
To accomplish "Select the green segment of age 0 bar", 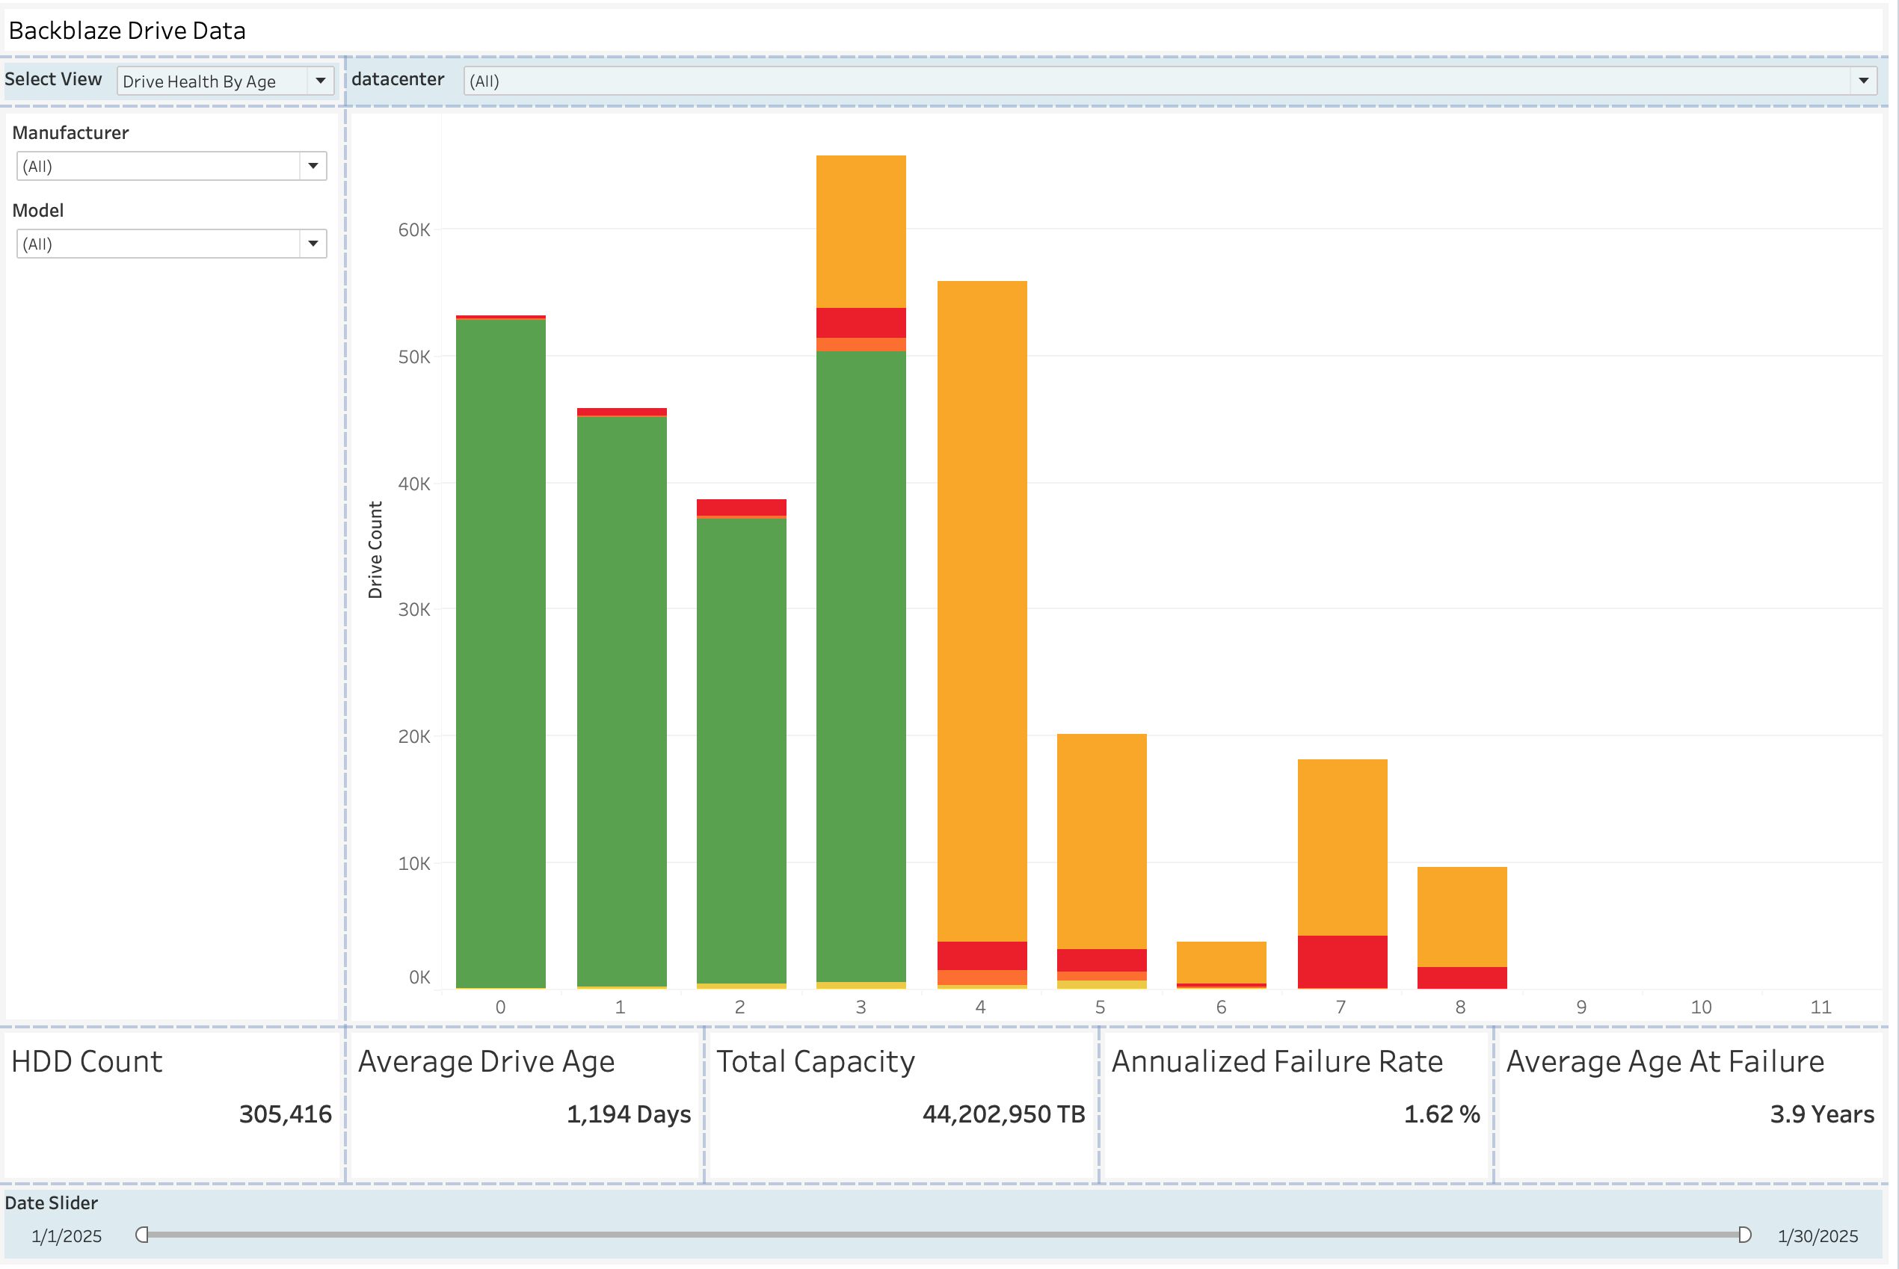I will [x=501, y=653].
